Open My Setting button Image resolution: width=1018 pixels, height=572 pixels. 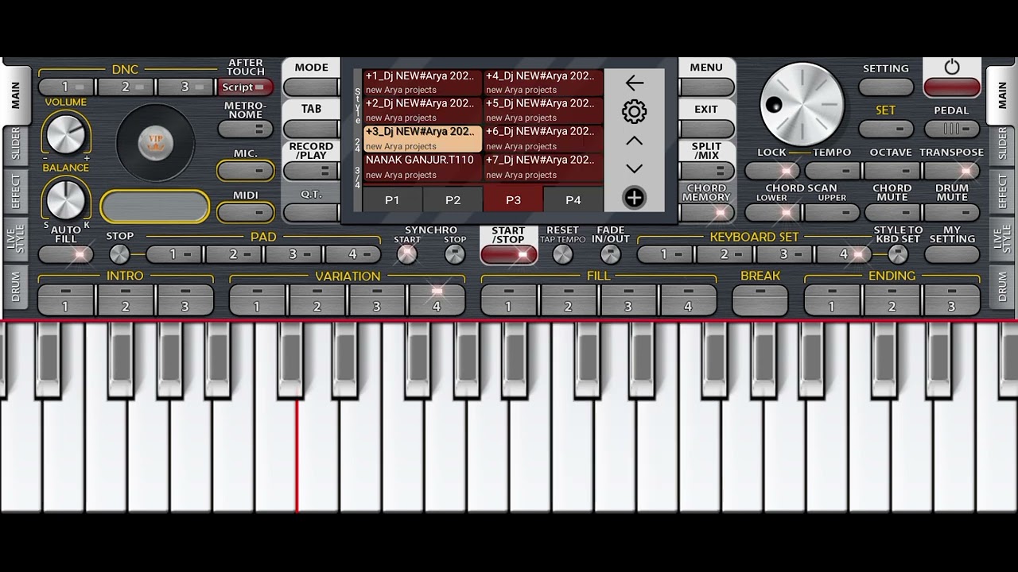(x=952, y=254)
